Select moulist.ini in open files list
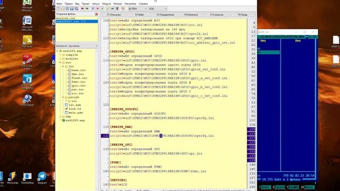The image size is (340, 191). [x=76, y=18]
